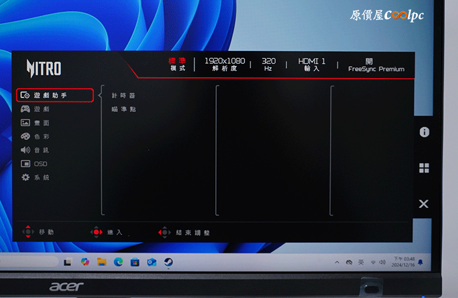458x298 pixels.
Task: Open the notification bell icon
Action: (420, 262)
